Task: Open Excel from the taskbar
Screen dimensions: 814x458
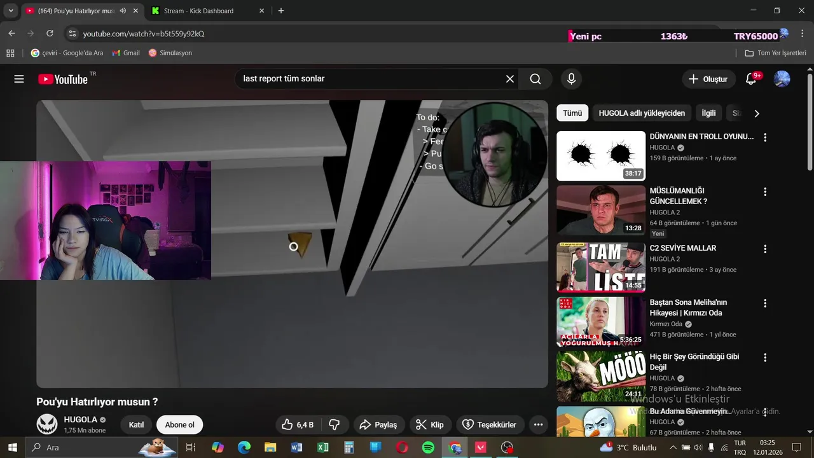Action: 322,447
